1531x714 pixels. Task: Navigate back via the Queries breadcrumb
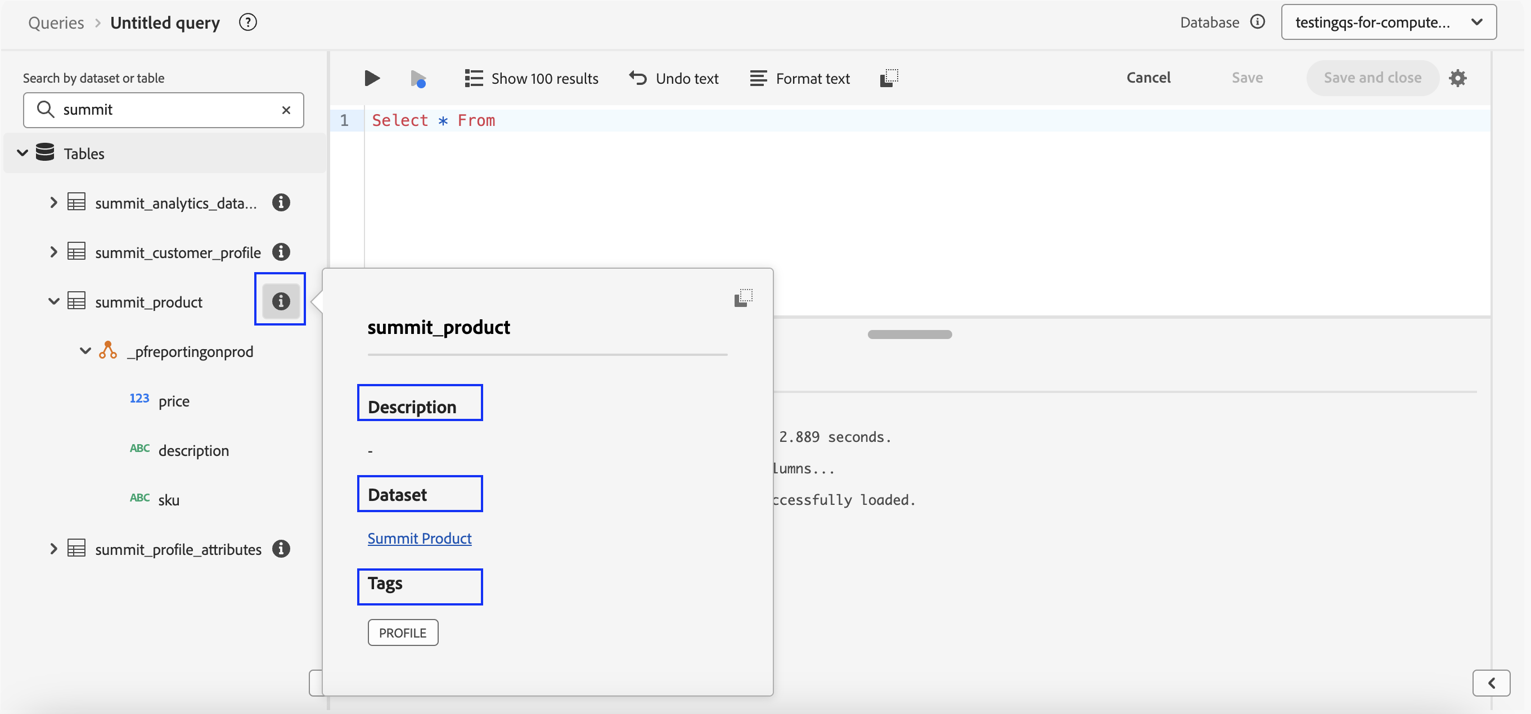click(56, 22)
